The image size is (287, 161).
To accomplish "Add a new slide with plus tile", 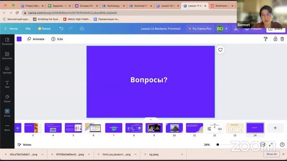I will 275,128.
